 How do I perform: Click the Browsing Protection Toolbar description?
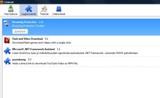point(28,26)
